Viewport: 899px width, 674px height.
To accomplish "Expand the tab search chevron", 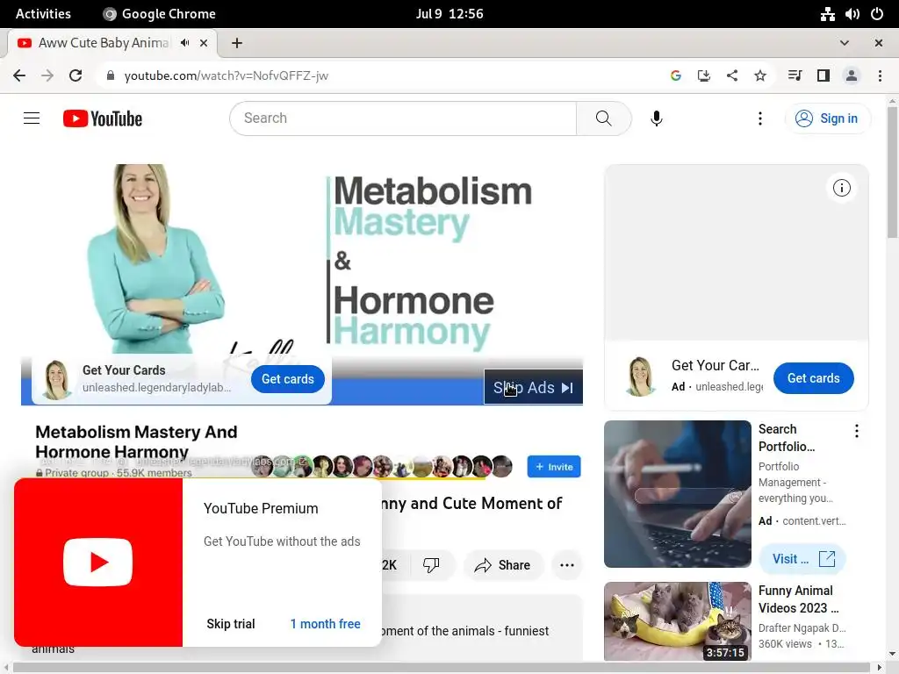I will tap(844, 43).
